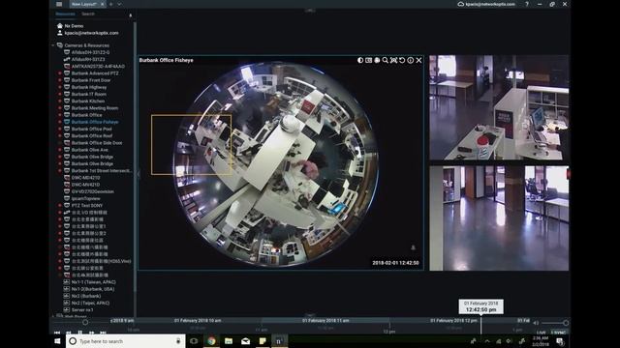620x348 pixels.
Task: Select Burbank Office Fisheye in tree
Action: [x=95, y=122]
